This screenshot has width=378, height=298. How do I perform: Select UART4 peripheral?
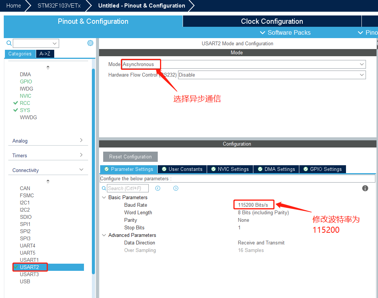27,246
